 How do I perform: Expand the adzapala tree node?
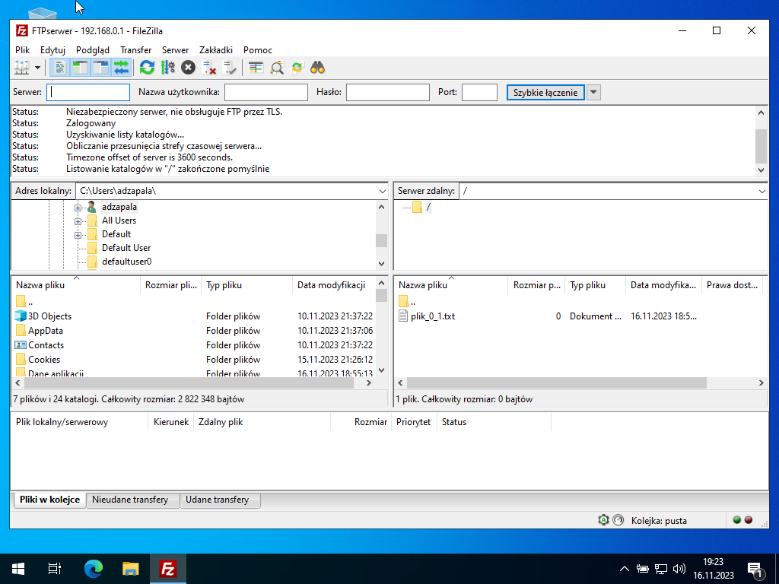tap(78, 208)
